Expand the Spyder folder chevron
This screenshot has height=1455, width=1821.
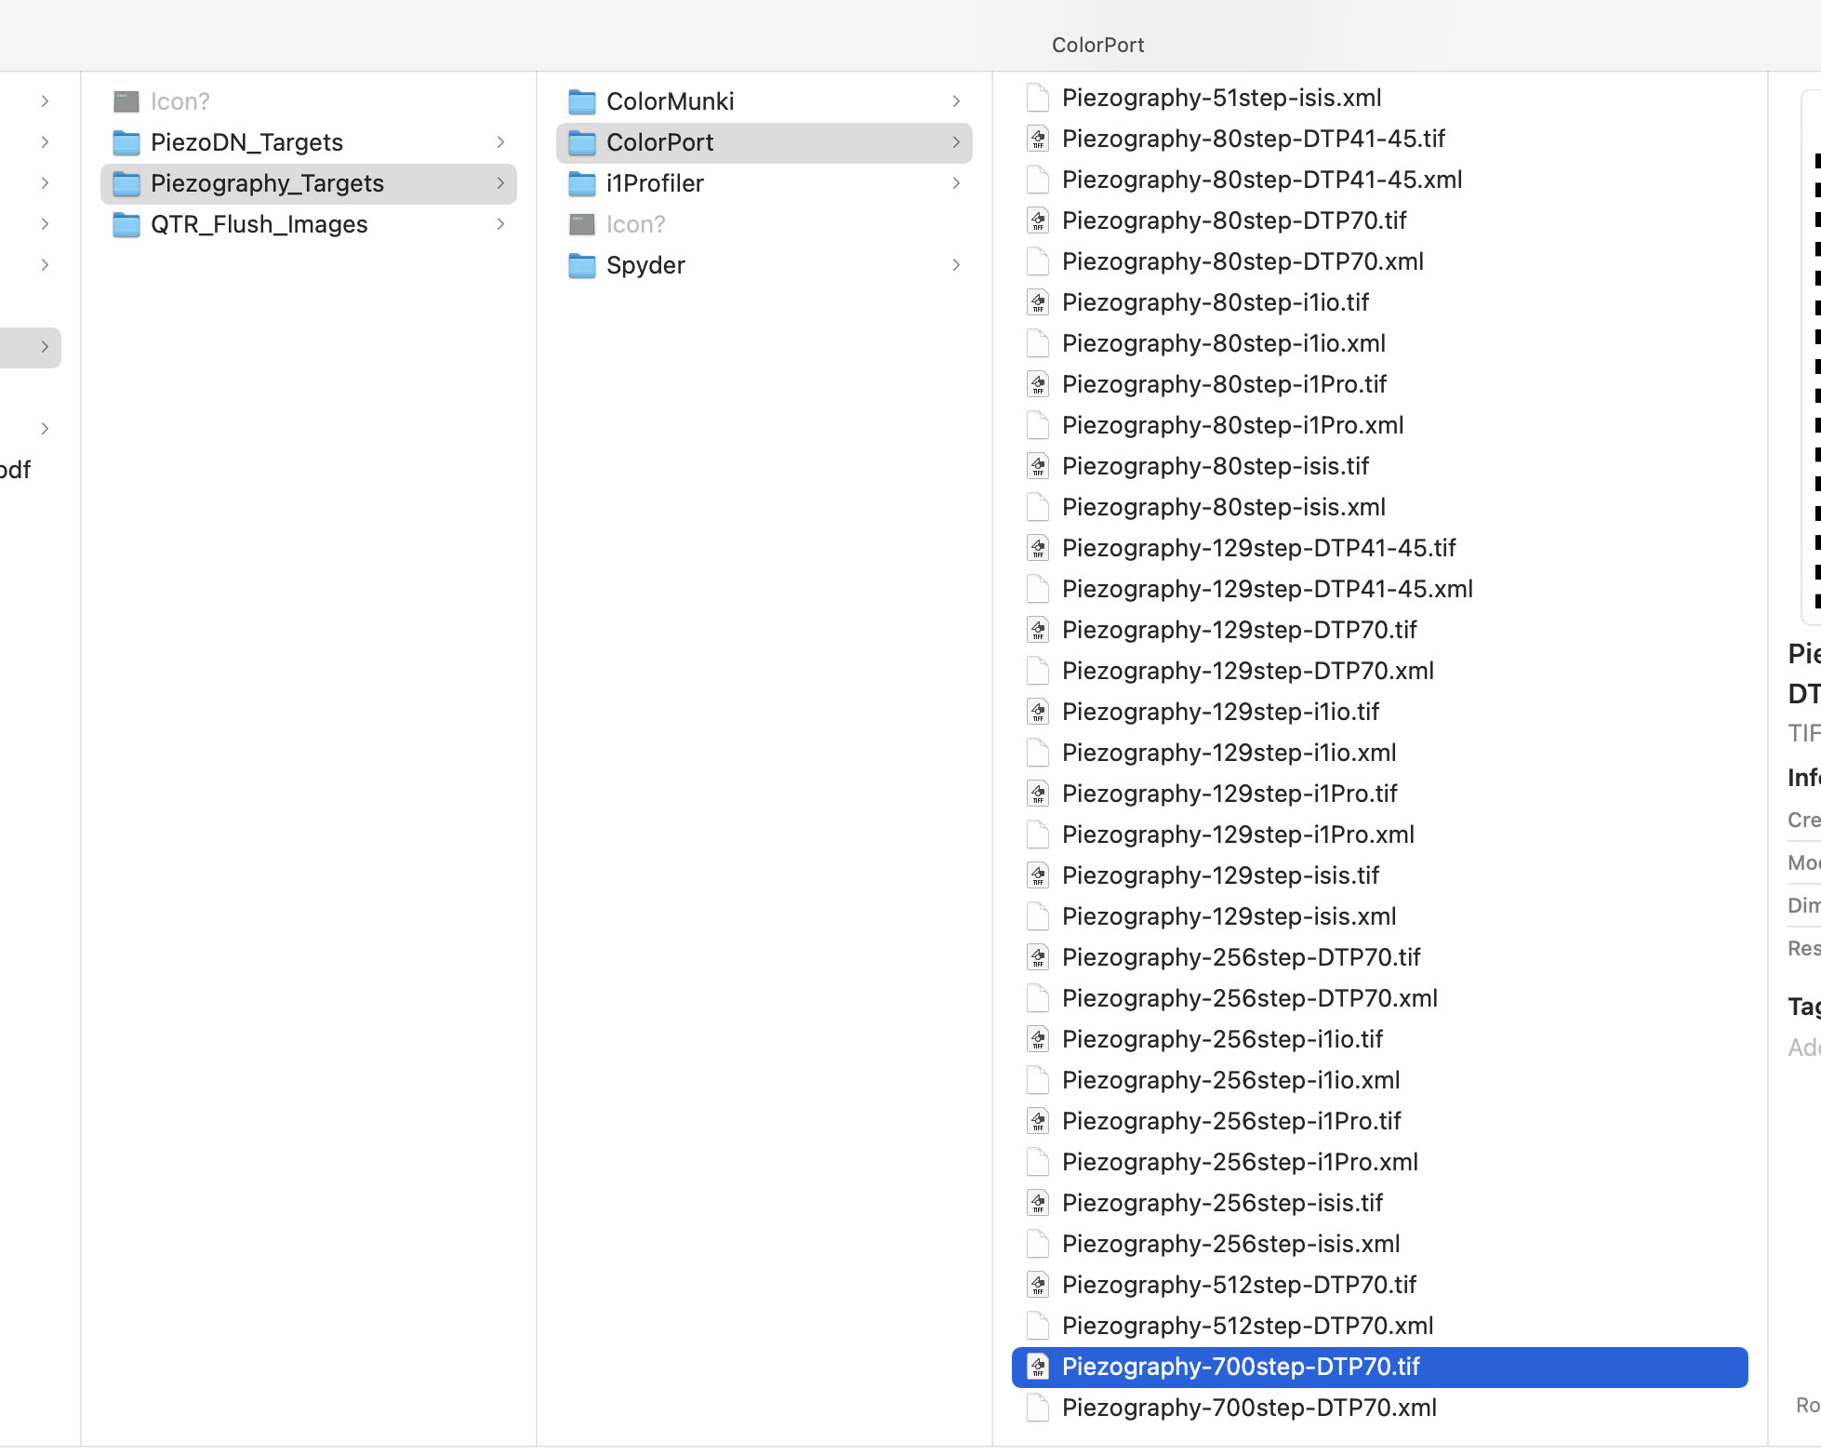(956, 265)
